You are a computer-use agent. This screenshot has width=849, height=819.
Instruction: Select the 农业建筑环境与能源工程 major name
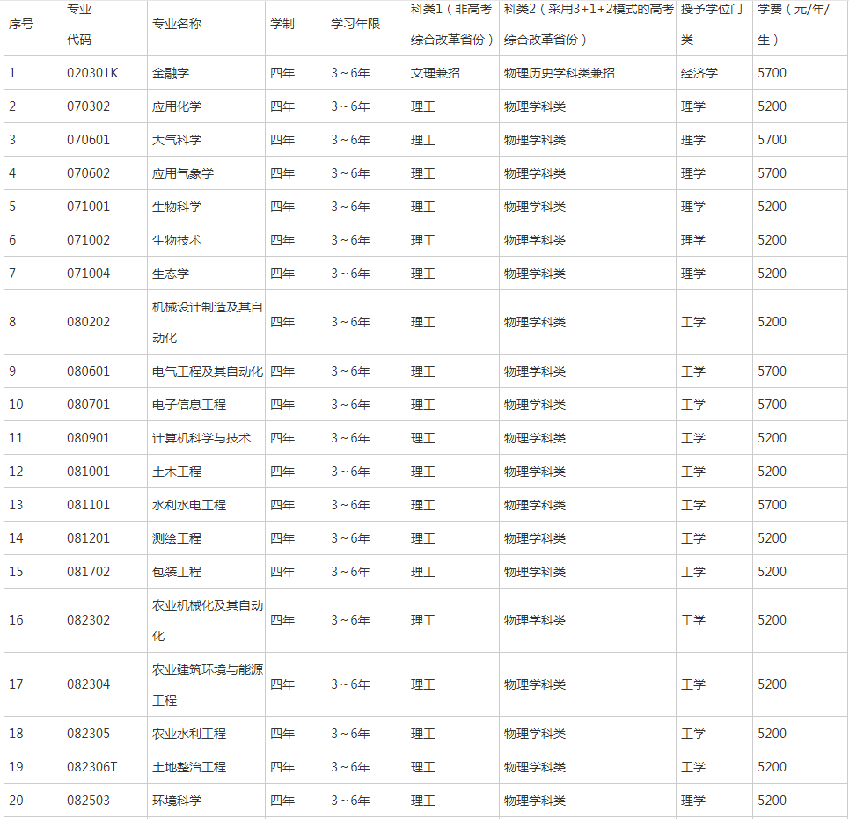[208, 684]
